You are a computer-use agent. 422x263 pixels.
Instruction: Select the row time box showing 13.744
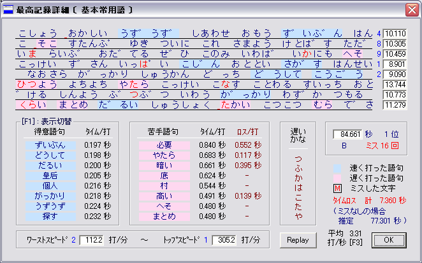(395, 85)
